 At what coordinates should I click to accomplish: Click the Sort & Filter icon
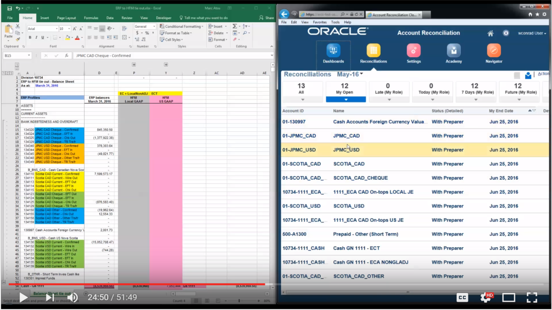click(x=245, y=26)
